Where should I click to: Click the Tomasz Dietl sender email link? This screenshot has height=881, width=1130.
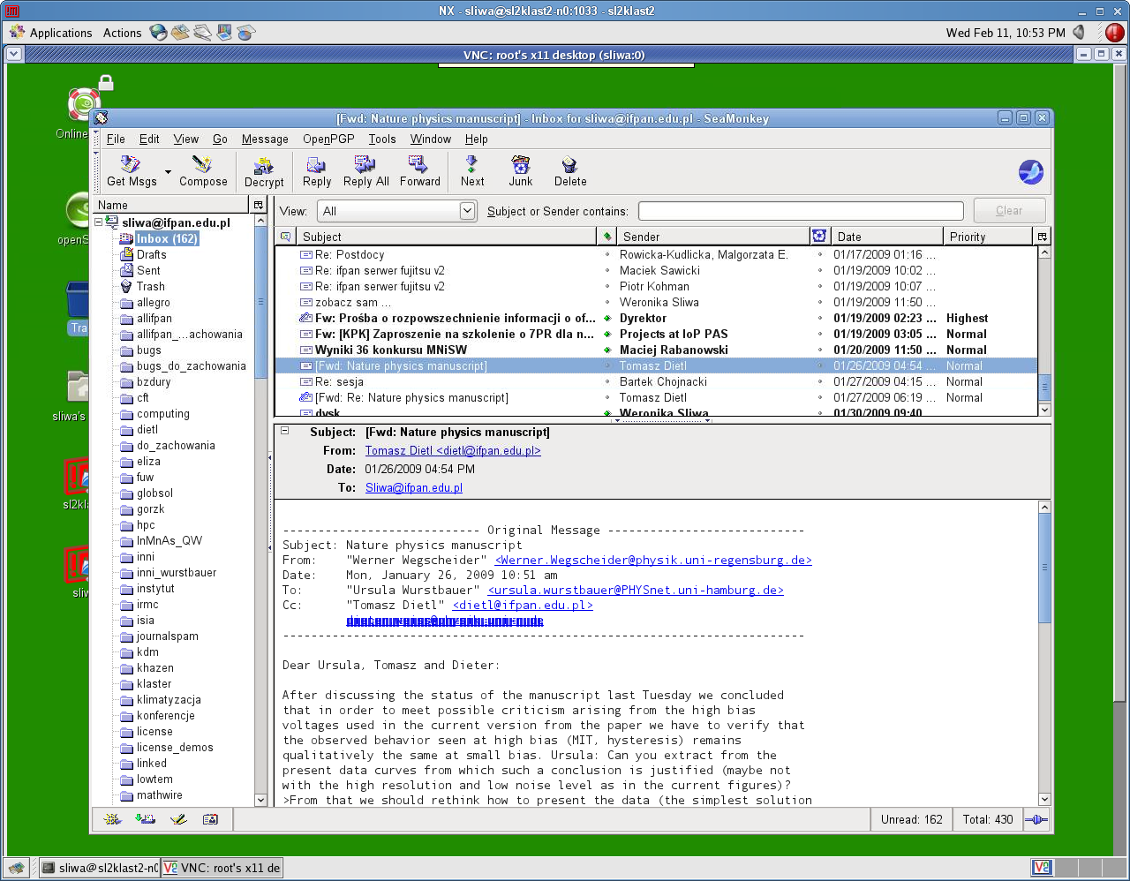pyautogui.click(x=453, y=451)
